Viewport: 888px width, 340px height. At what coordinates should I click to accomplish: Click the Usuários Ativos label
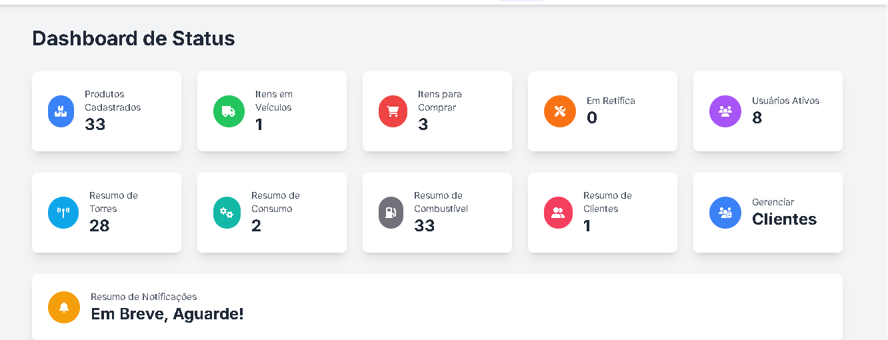786,101
